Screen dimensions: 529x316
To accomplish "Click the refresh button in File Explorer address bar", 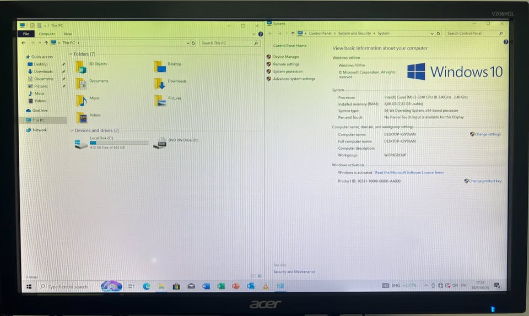I will click(193, 43).
